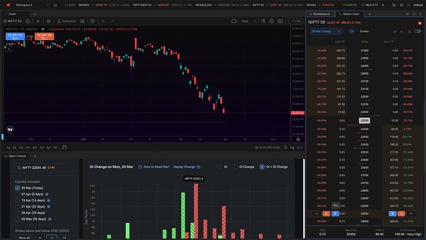Open the basket cart icon in top bar
This screenshot has height=240, width=426.
click(394, 5)
